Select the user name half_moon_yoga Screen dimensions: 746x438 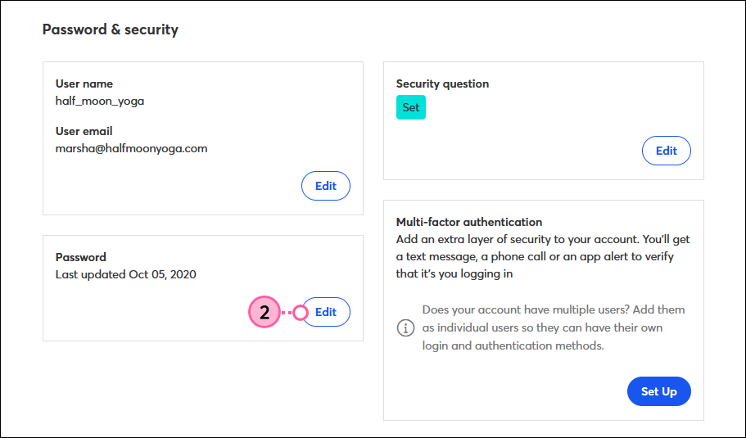click(x=100, y=102)
